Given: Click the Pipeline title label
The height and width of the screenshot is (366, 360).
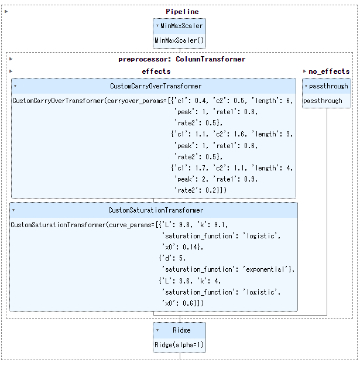Looking at the screenshot, I should [182, 12].
